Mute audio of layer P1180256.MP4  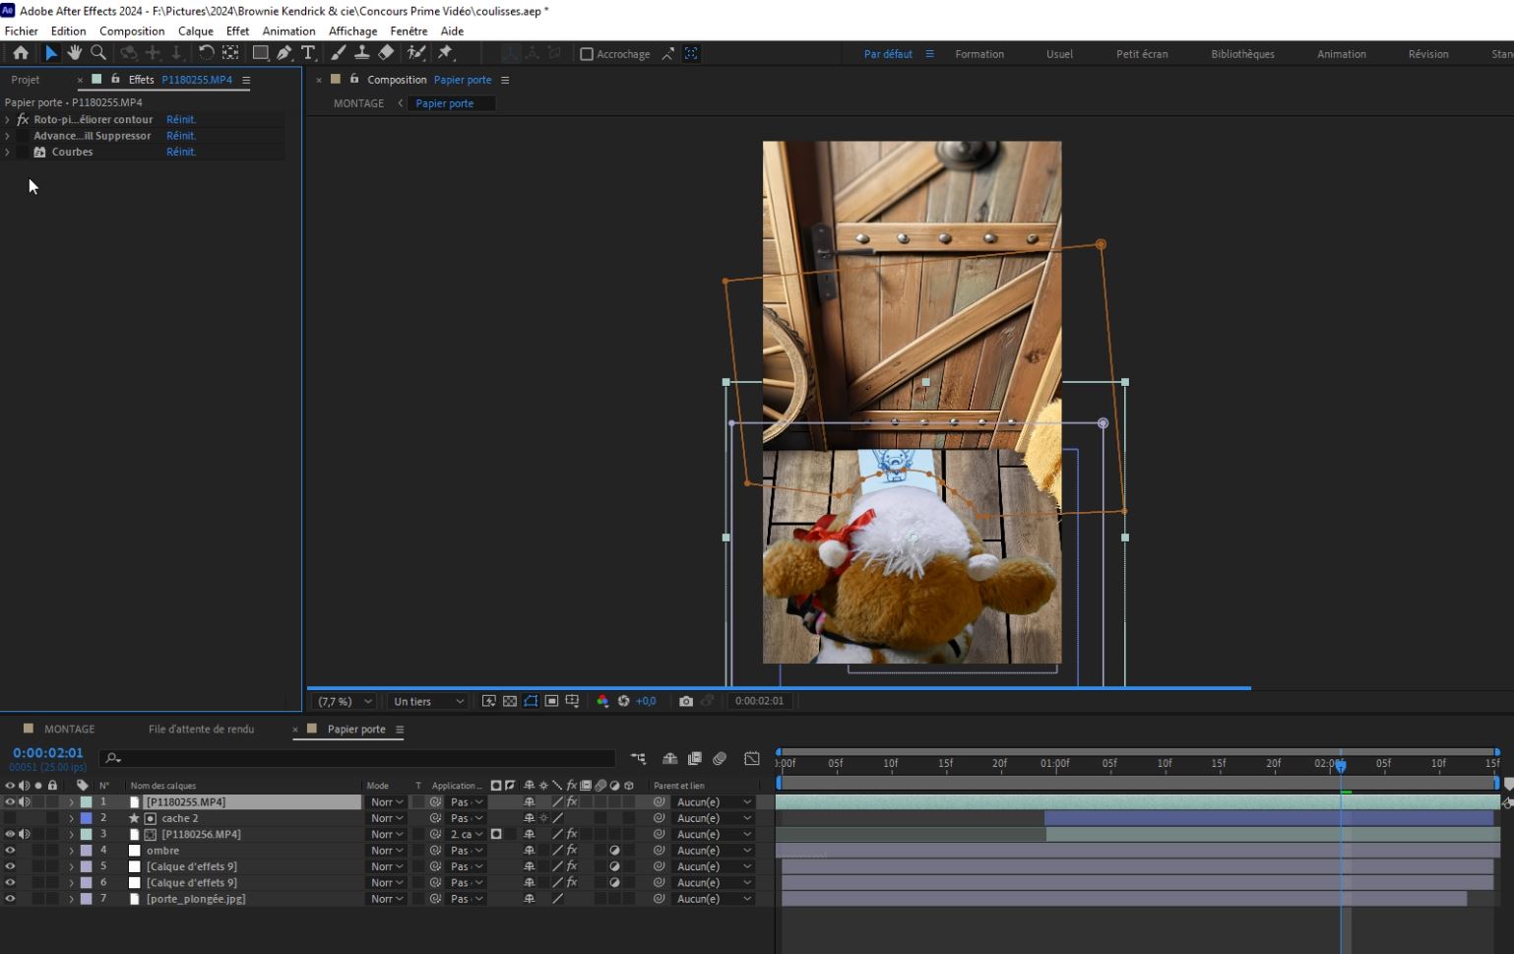25,834
